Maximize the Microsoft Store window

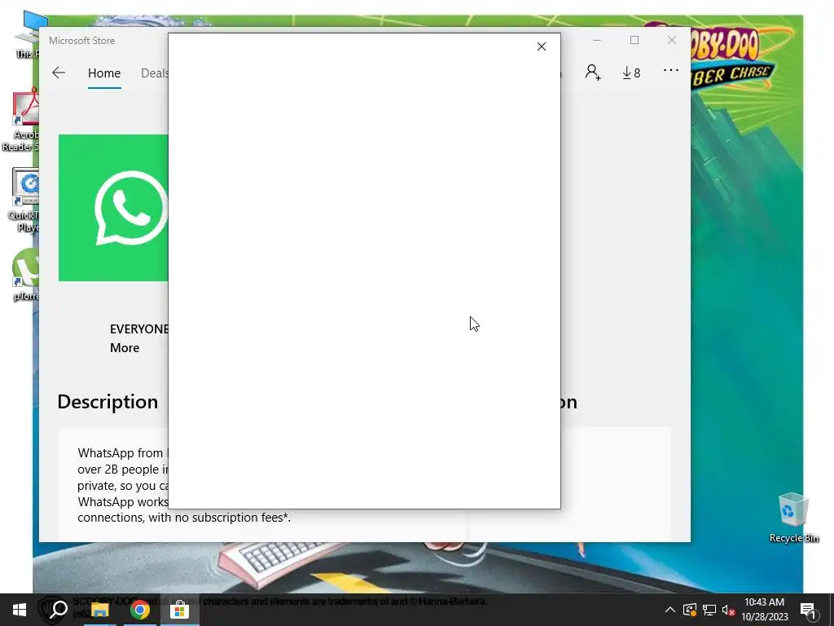click(634, 41)
